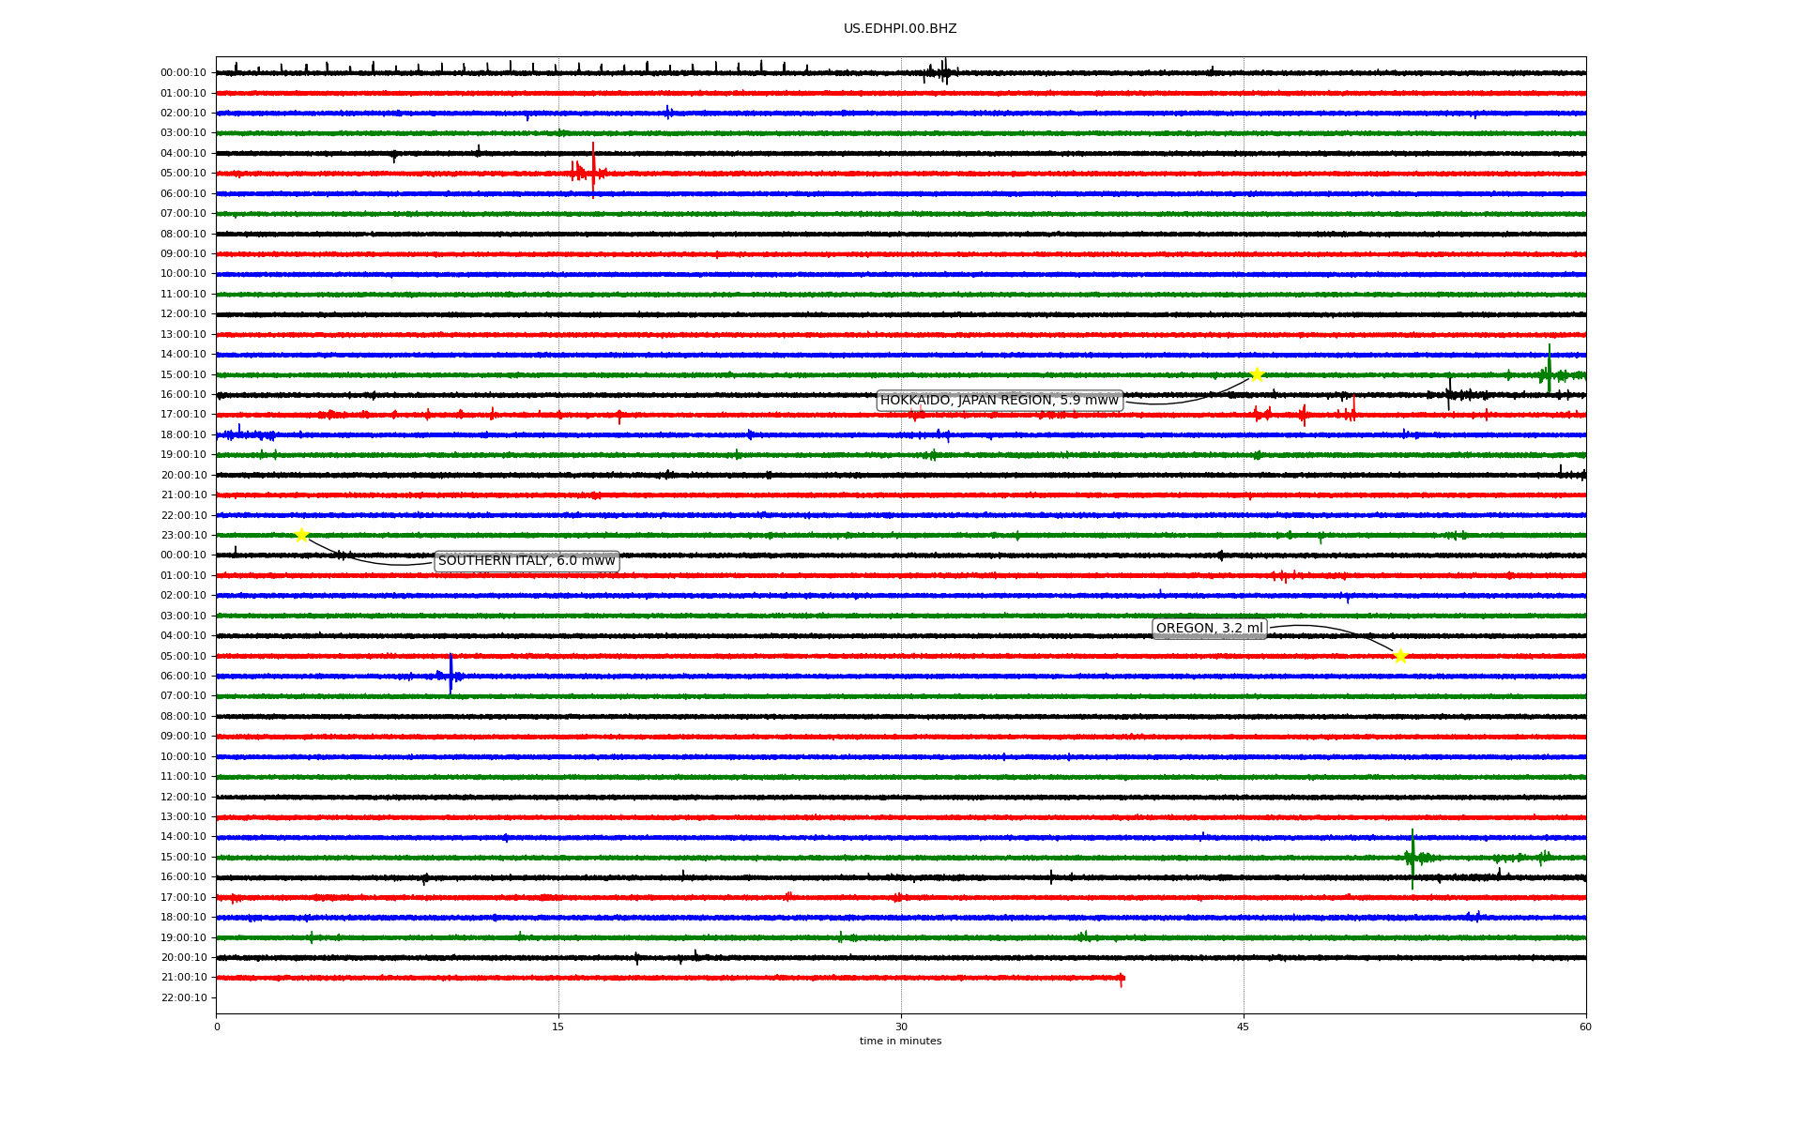1802x1126 pixels.
Task: Click the blue spike on 06:00:10 lower trace
Action: (450, 674)
